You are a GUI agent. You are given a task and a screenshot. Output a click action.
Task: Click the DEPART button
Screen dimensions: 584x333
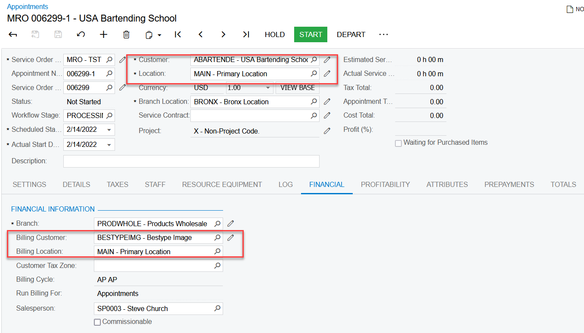[351, 34]
